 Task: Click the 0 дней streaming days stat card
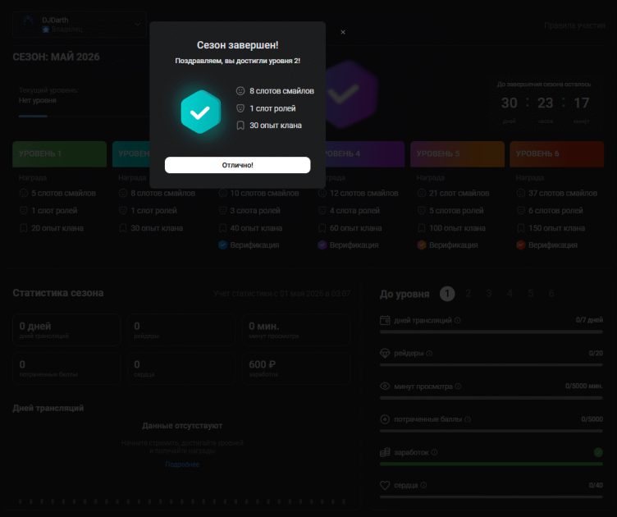pyautogui.click(x=66, y=330)
